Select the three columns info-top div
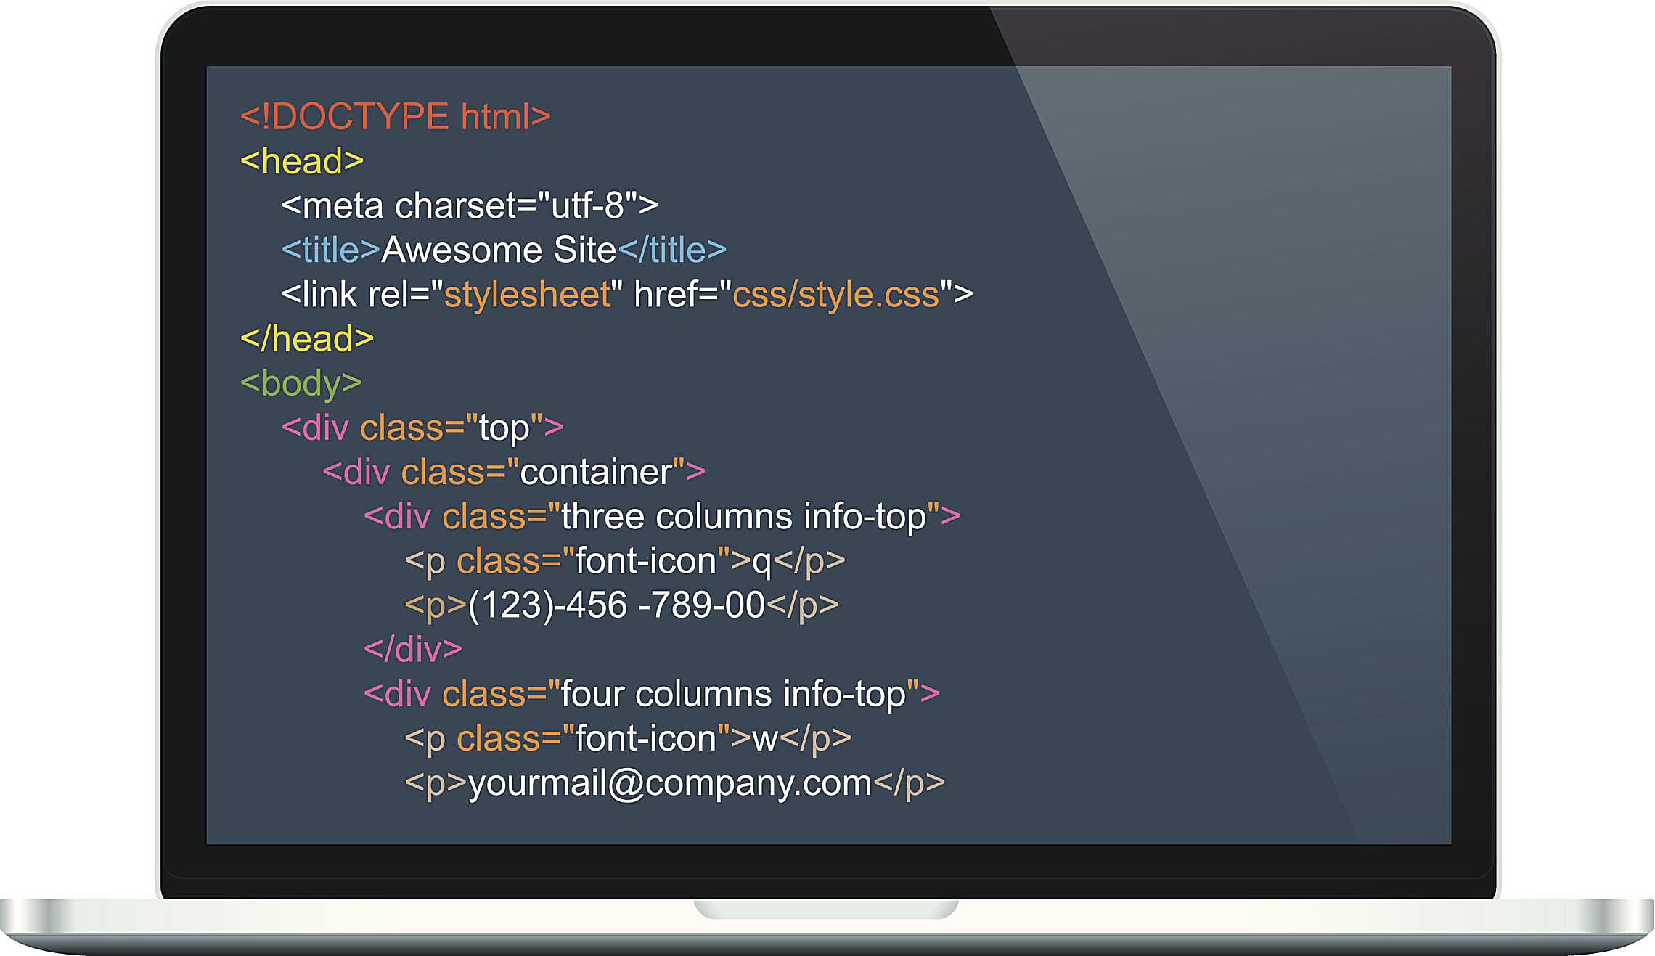The width and height of the screenshot is (1655, 956). click(x=661, y=517)
